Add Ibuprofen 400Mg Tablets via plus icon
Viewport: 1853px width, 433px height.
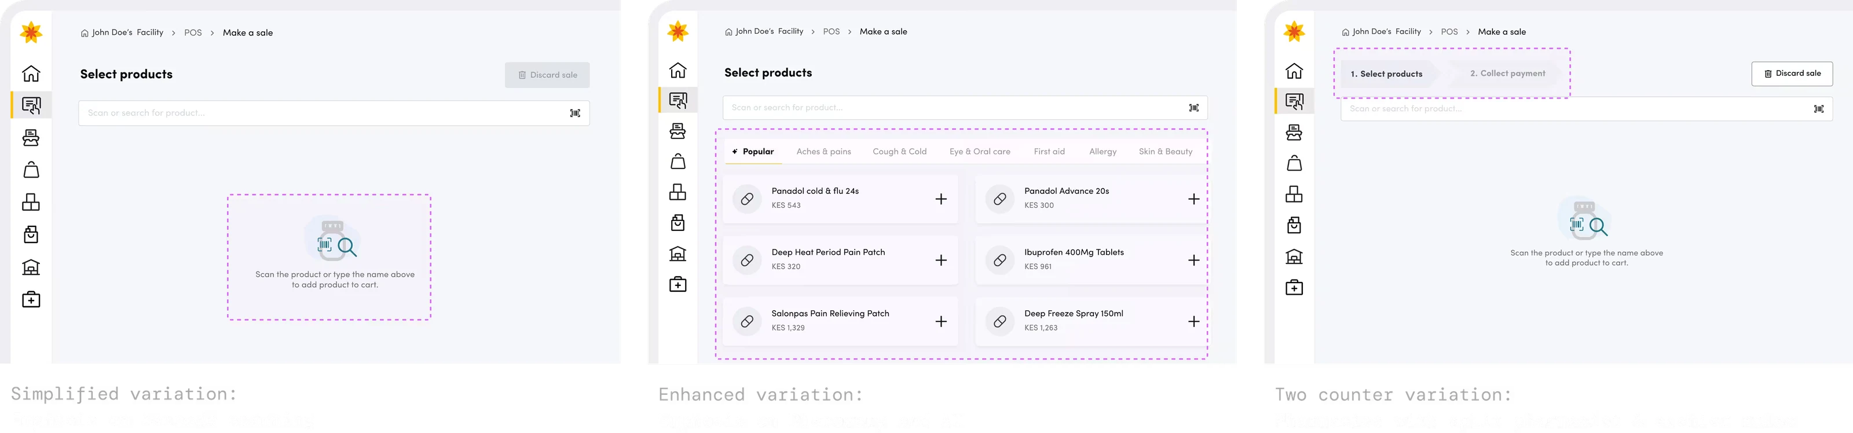[1193, 260]
